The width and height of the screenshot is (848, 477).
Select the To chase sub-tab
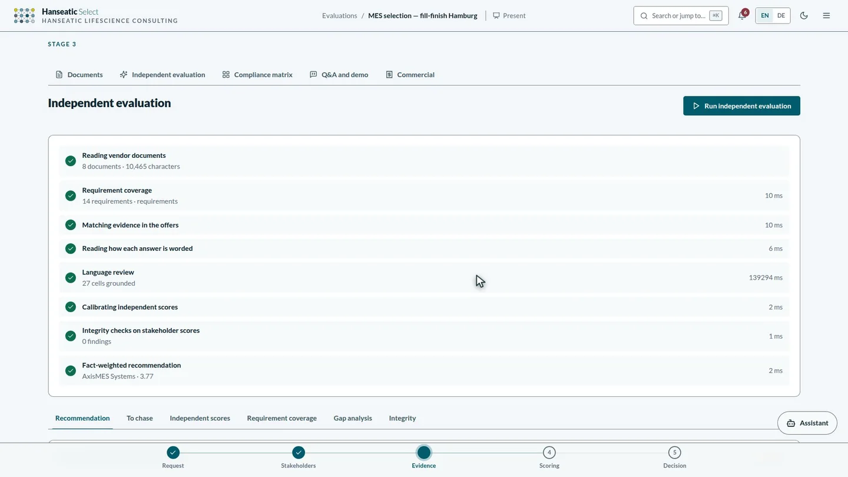coord(140,418)
